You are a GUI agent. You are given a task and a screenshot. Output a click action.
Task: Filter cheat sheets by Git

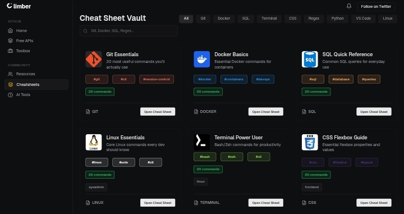[203, 19]
